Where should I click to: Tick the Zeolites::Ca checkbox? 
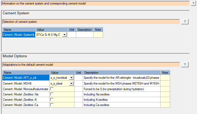pos(52,105)
